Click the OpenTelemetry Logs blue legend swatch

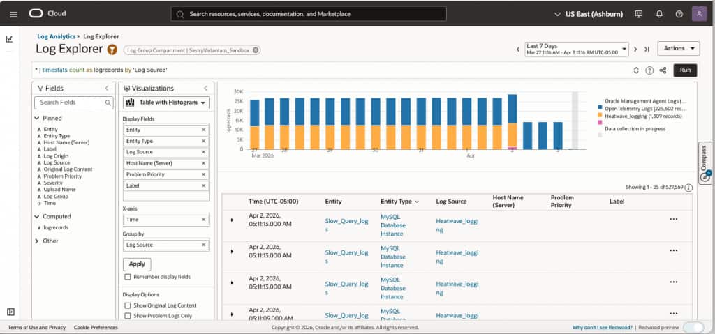click(x=600, y=108)
